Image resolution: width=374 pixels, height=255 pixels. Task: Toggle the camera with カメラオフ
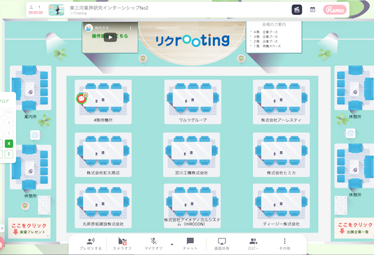coord(122,244)
